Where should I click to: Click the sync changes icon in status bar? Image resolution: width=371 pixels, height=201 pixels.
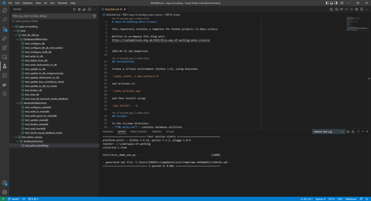click(24, 199)
